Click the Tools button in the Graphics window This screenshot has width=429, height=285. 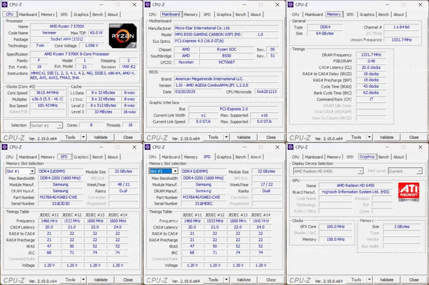(356, 280)
